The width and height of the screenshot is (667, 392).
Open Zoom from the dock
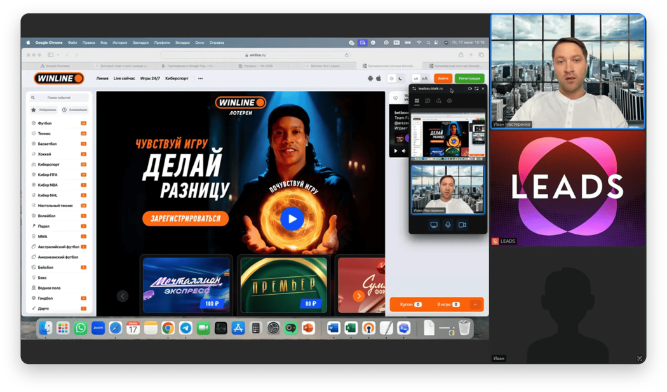98,328
